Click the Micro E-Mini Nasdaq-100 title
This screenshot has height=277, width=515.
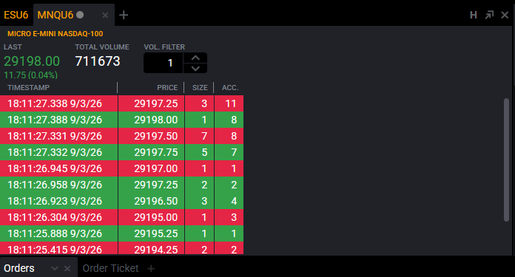[x=55, y=34]
